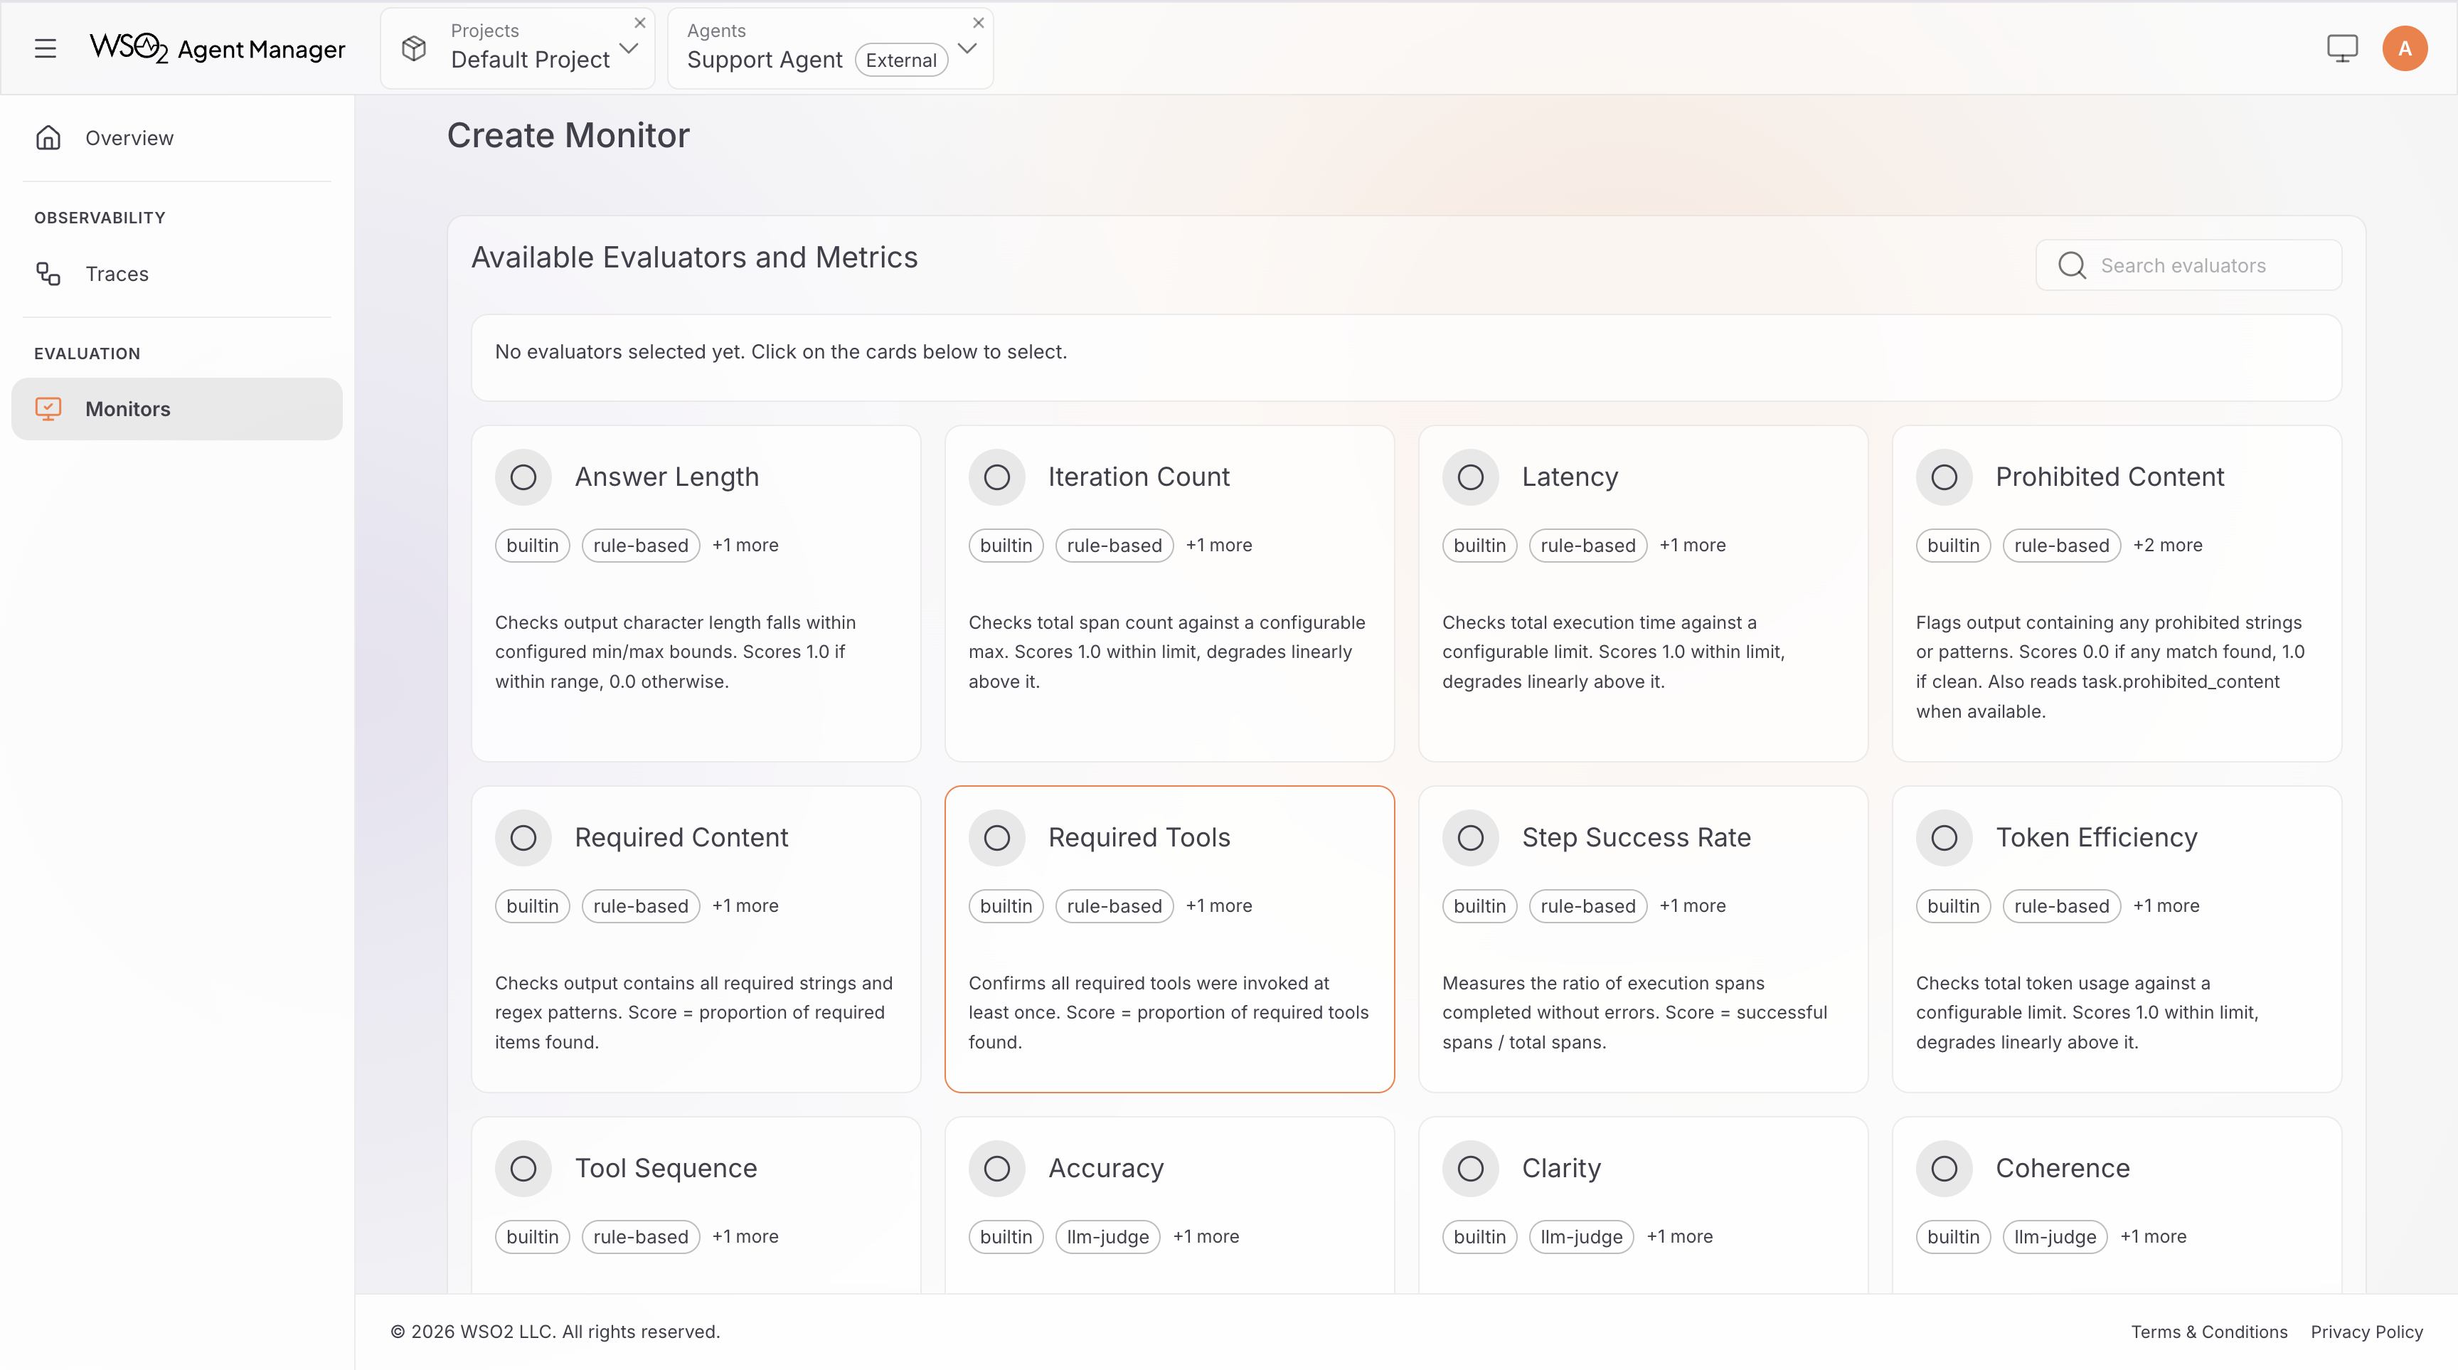Select the Tool Sequence evaluator radio
This screenshot has height=1370, width=2458.
coord(523,1169)
